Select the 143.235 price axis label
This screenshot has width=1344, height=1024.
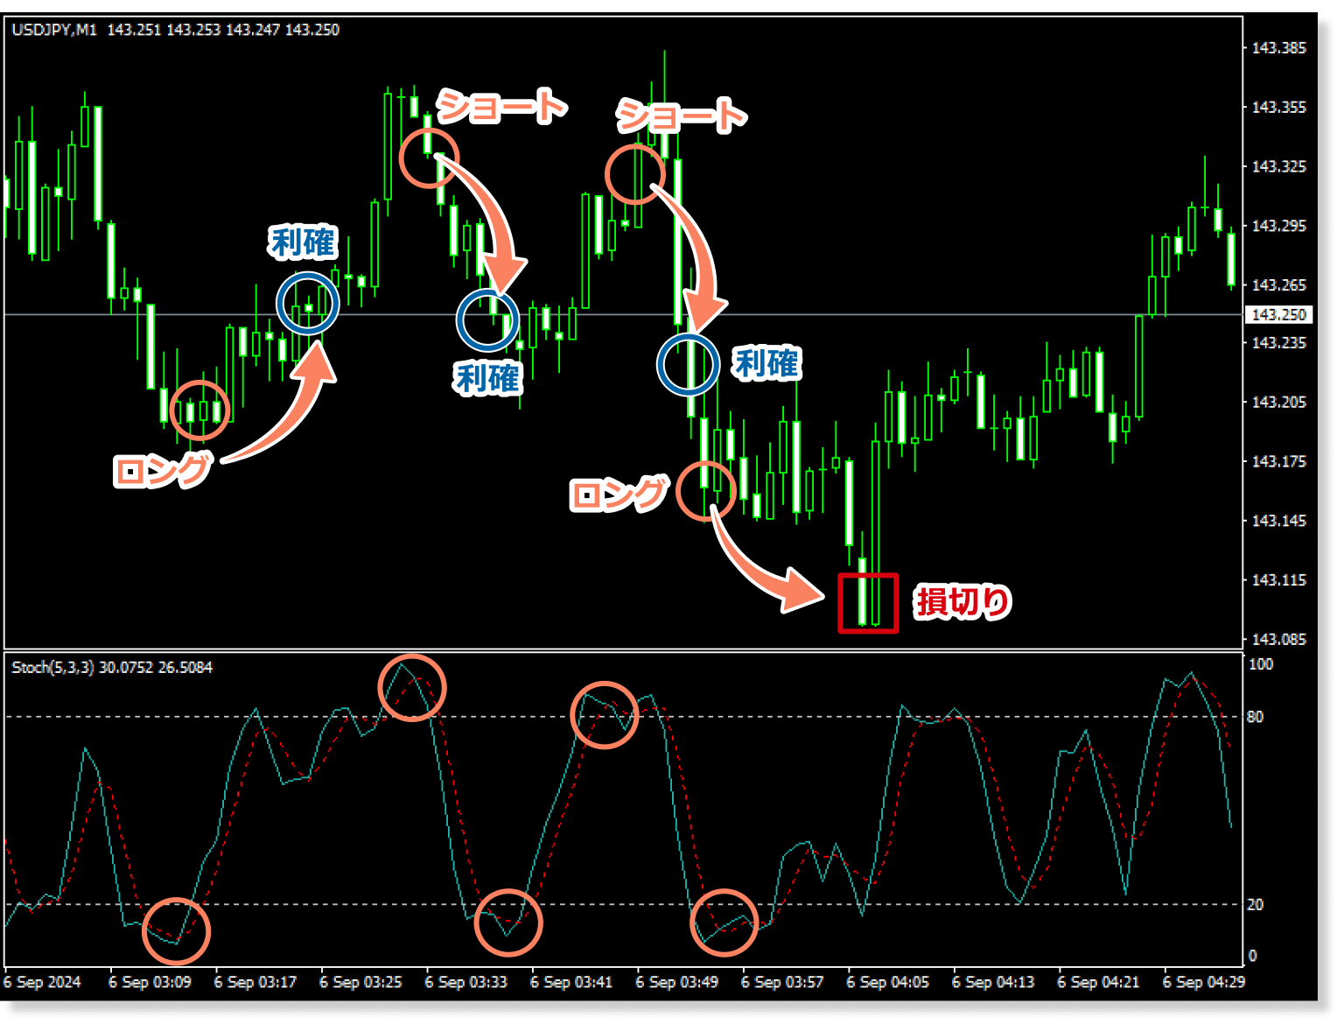coord(1278,343)
